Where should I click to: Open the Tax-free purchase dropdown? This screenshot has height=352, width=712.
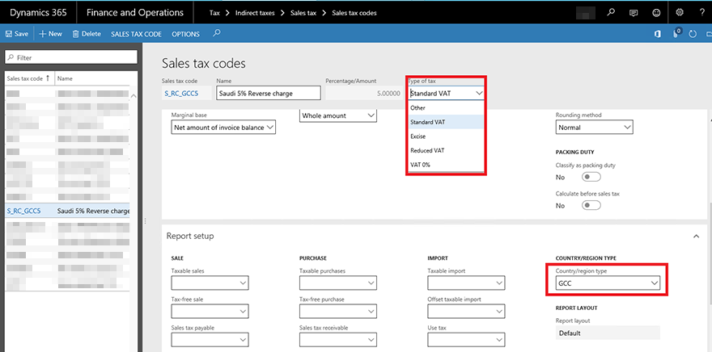point(338,312)
